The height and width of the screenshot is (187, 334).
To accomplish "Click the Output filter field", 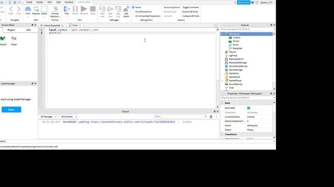I will [x=180, y=116].
